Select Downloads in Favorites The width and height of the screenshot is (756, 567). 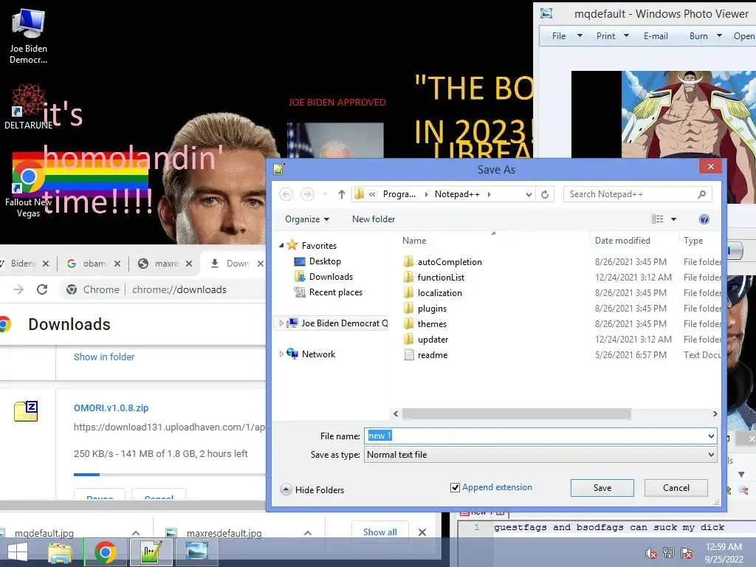323,277
